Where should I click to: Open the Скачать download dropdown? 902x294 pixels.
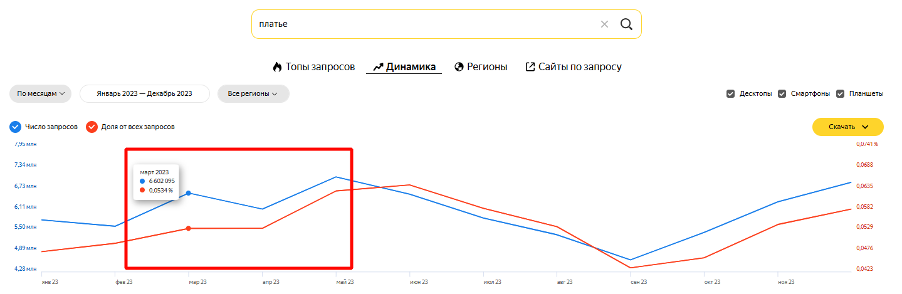point(847,127)
